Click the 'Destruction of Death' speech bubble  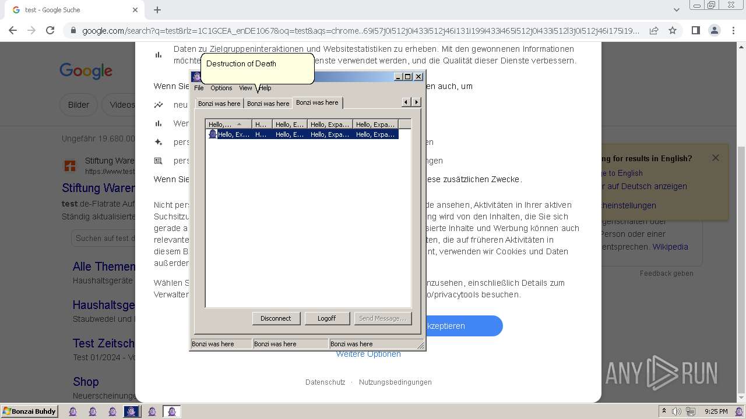[x=257, y=68]
